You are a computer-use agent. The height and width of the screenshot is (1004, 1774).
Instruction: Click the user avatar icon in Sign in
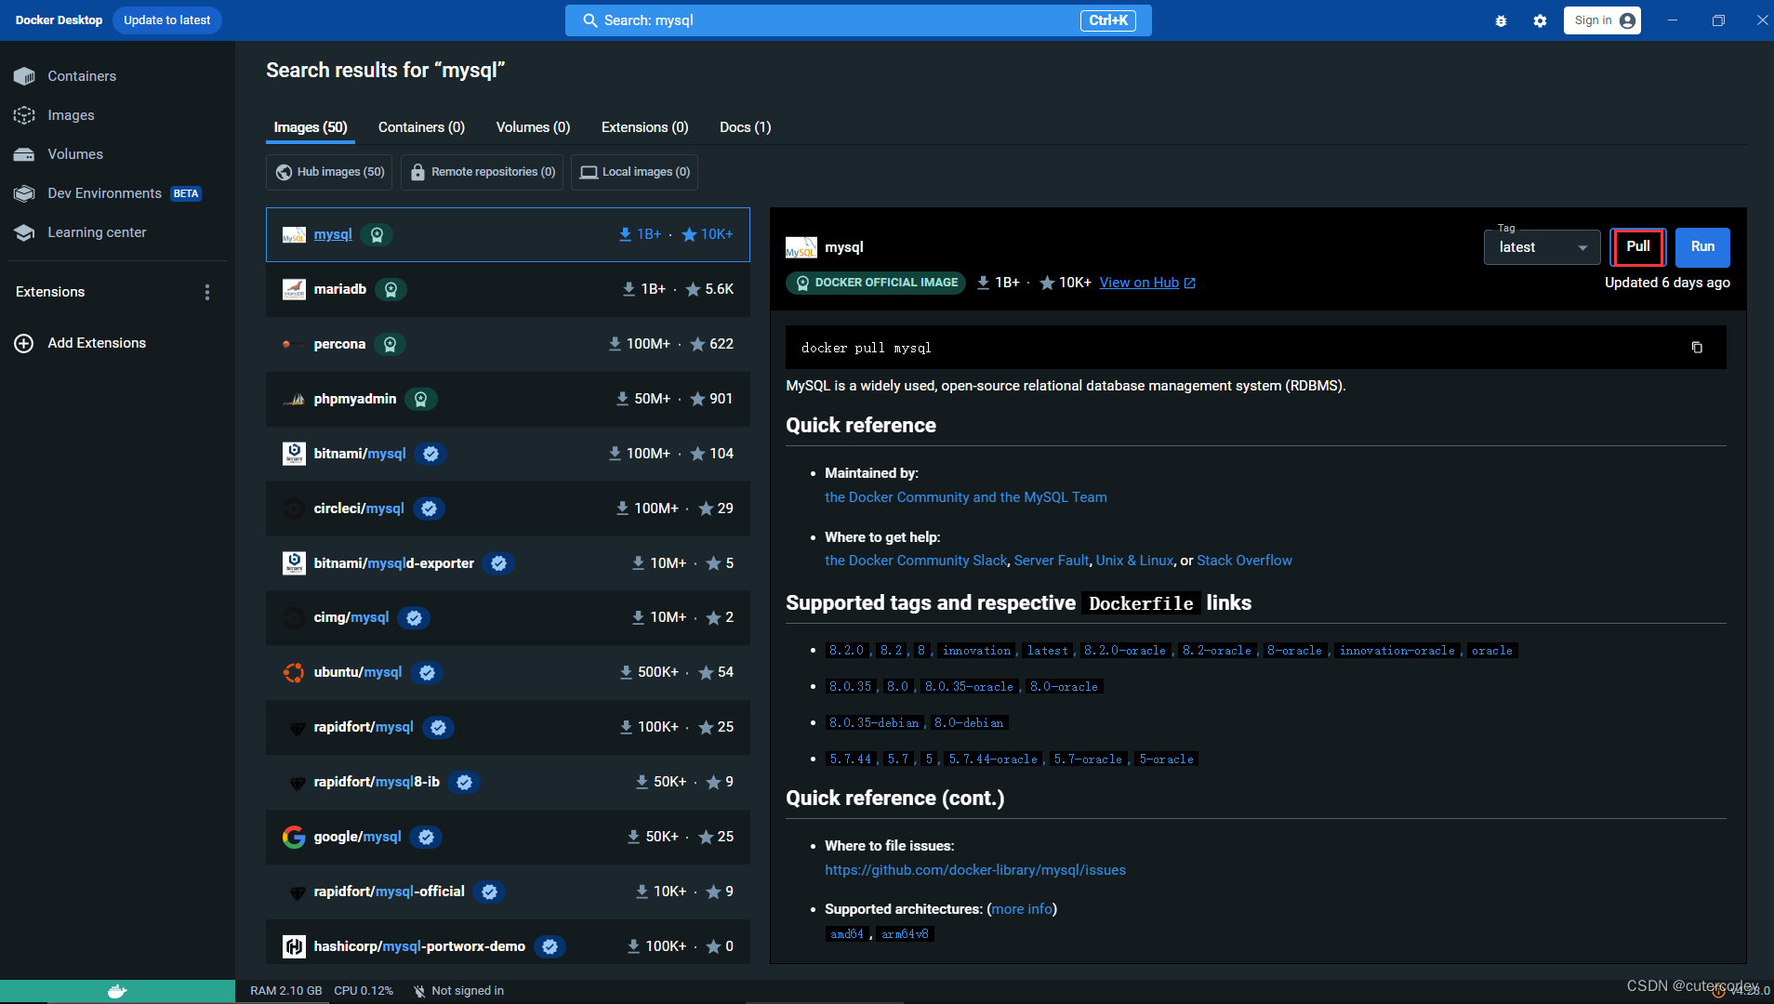[x=1627, y=20]
